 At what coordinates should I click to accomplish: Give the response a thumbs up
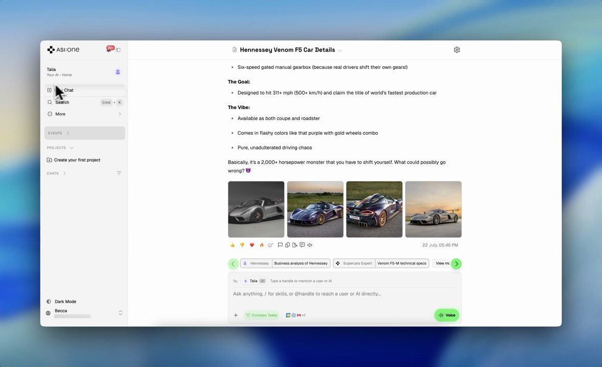[x=232, y=245]
